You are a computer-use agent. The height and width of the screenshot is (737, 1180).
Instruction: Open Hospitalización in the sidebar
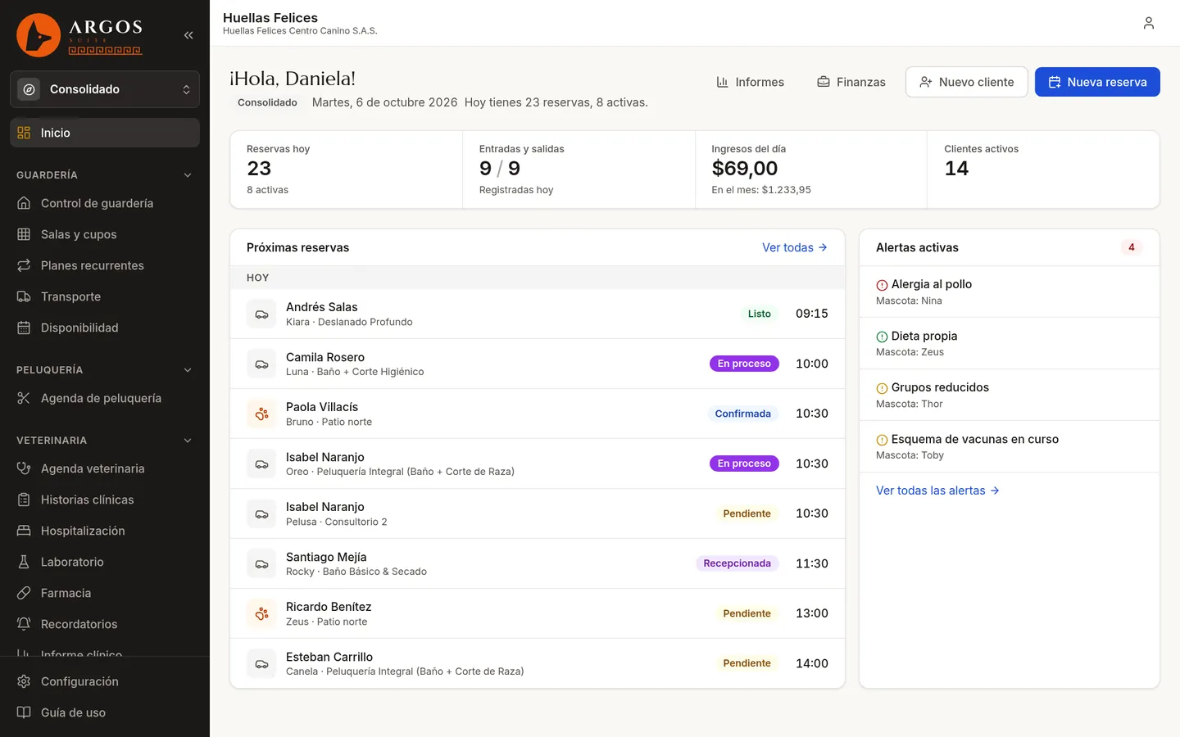[105, 531]
